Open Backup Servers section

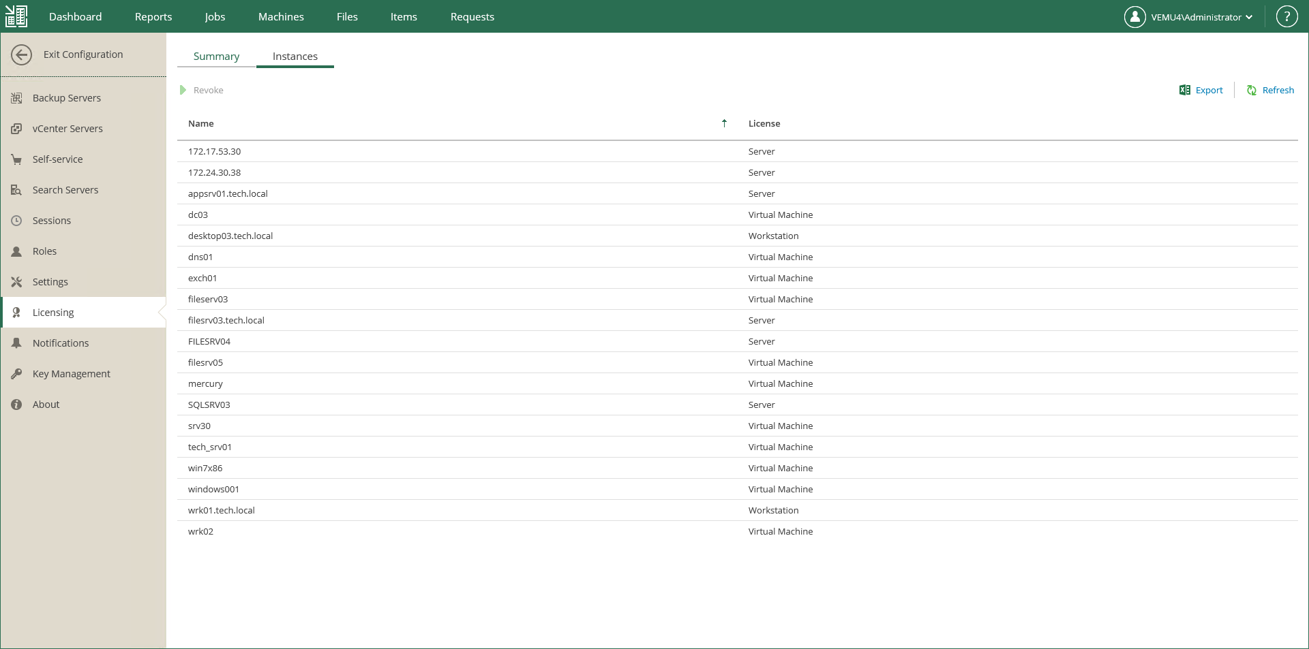click(83, 98)
